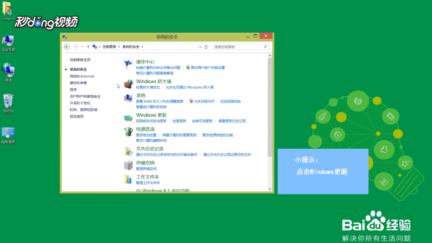This screenshot has width=432, height=243.
Task: Click 启用或关闭自动更新 link
Action: coord(151,121)
